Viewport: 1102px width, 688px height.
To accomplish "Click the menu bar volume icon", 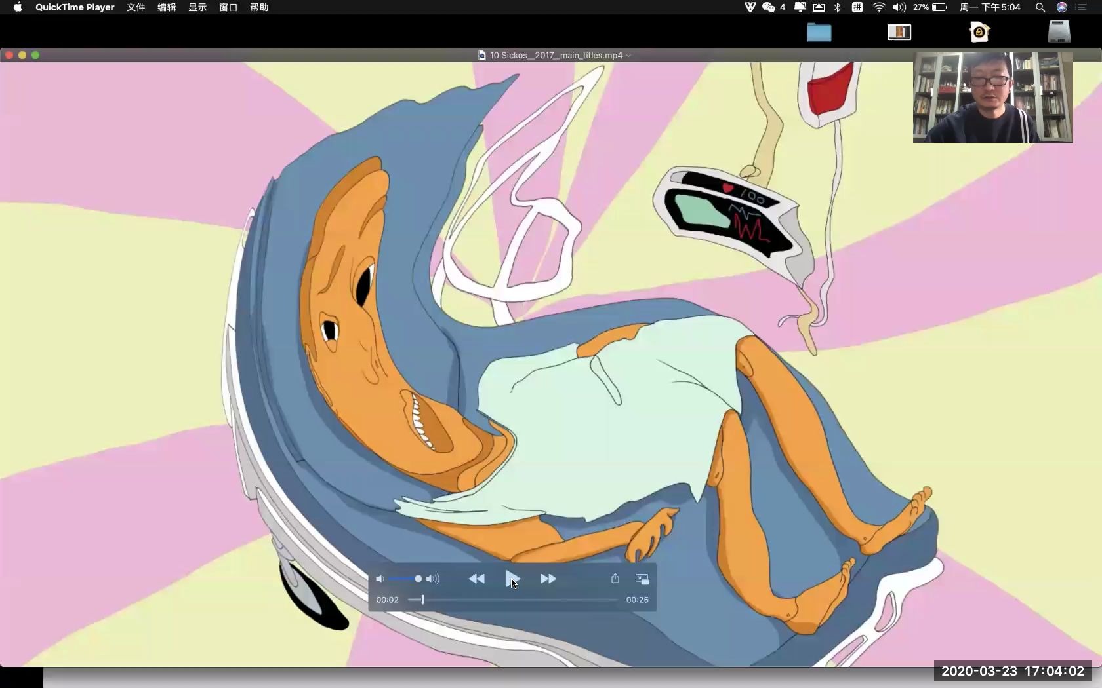I will coord(899,7).
